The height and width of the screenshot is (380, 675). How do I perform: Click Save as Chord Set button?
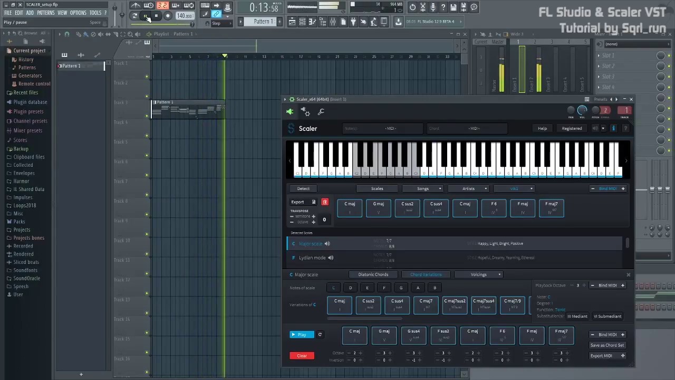[x=607, y=345]
